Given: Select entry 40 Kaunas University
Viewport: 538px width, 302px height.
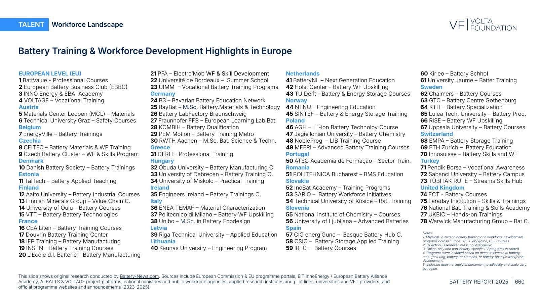Looking at the screenshot, I should pyautogui.click(x=208, y=248).
